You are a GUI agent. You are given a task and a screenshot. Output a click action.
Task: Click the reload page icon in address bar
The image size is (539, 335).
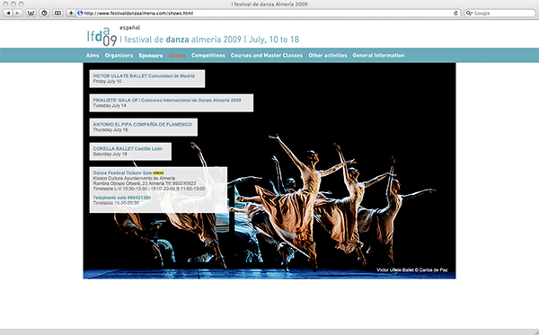coord(455,13)
